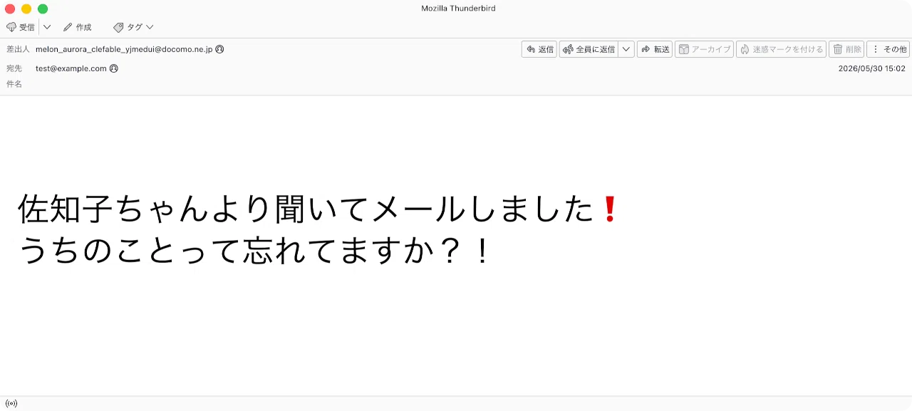Click the sender address melon_aurora_clefable_yjmedui@docomo.ne.jp

[x=124, y=49]
